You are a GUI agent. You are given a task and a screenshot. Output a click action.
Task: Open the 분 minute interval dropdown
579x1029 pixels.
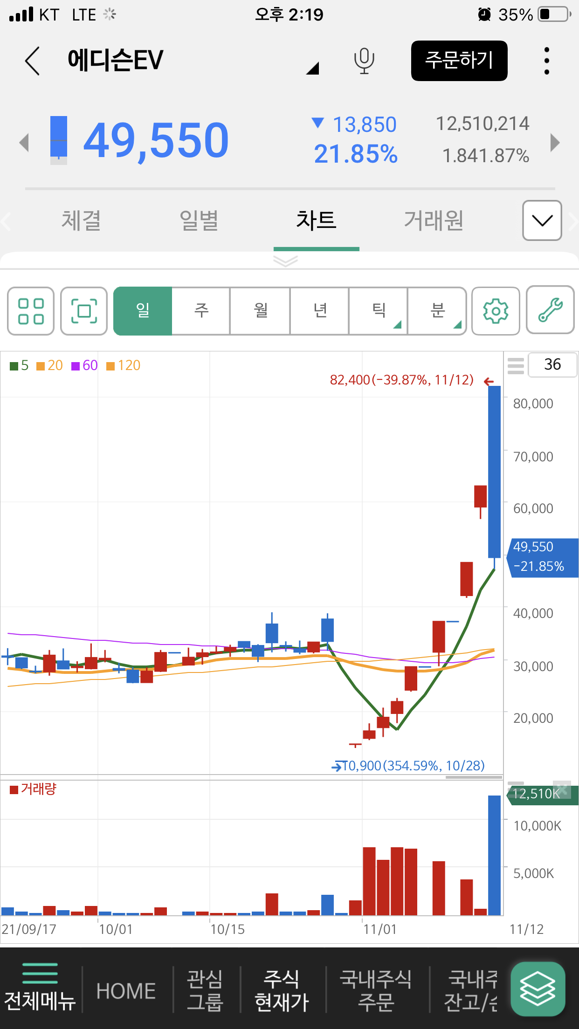pyautogui.click(x=437, y=311)
